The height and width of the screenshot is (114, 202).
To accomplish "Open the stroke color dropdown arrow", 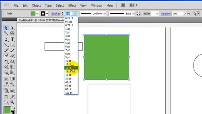I will 47,13.
